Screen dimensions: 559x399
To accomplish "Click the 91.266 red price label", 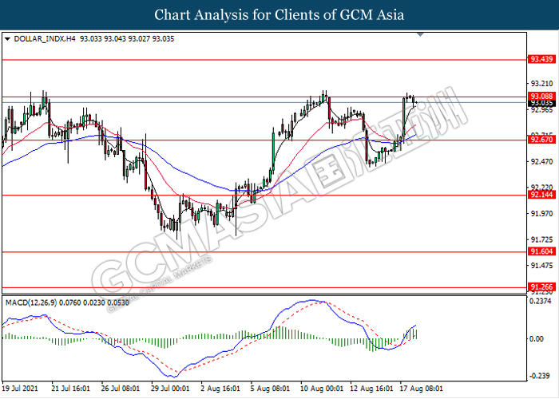I will point(541,286).
